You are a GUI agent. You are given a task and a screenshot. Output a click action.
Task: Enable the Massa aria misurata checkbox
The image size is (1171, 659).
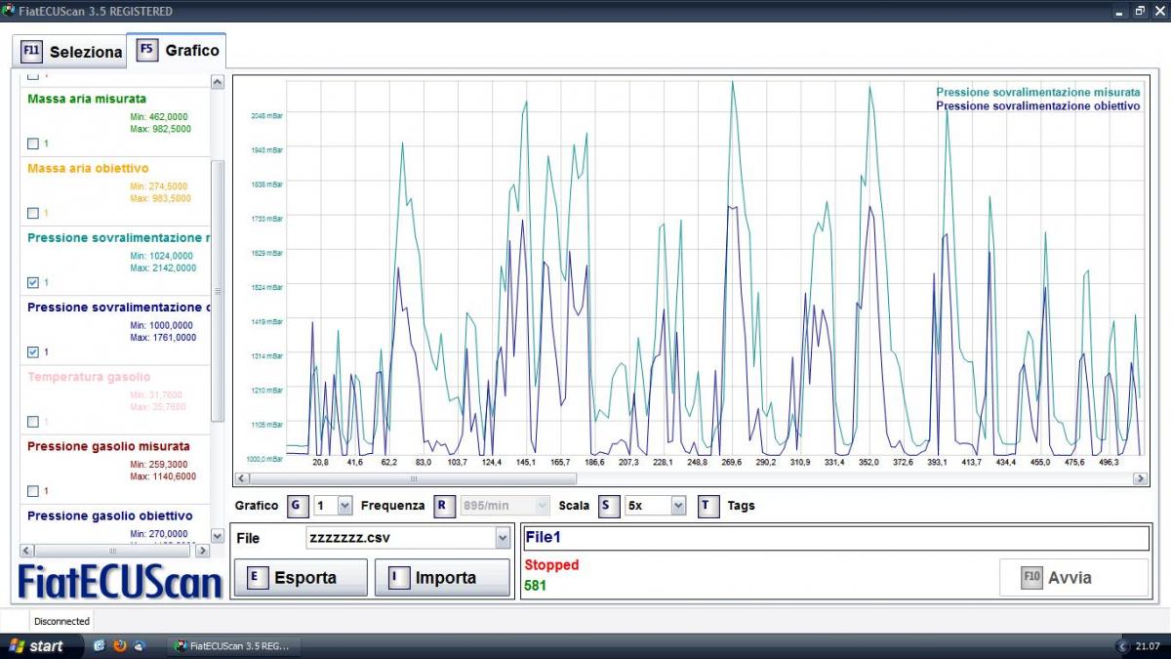(33, 144)
